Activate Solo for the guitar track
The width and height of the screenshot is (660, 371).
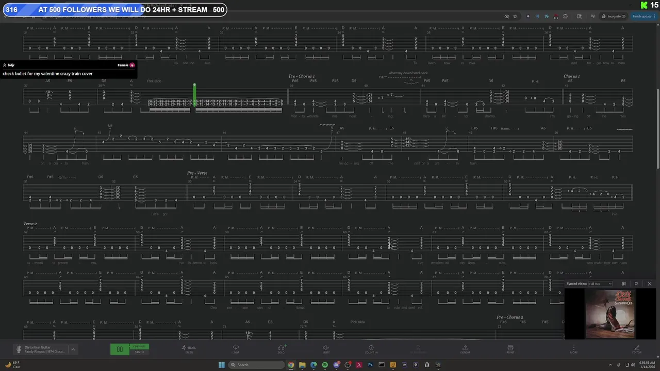click(282, 349)
